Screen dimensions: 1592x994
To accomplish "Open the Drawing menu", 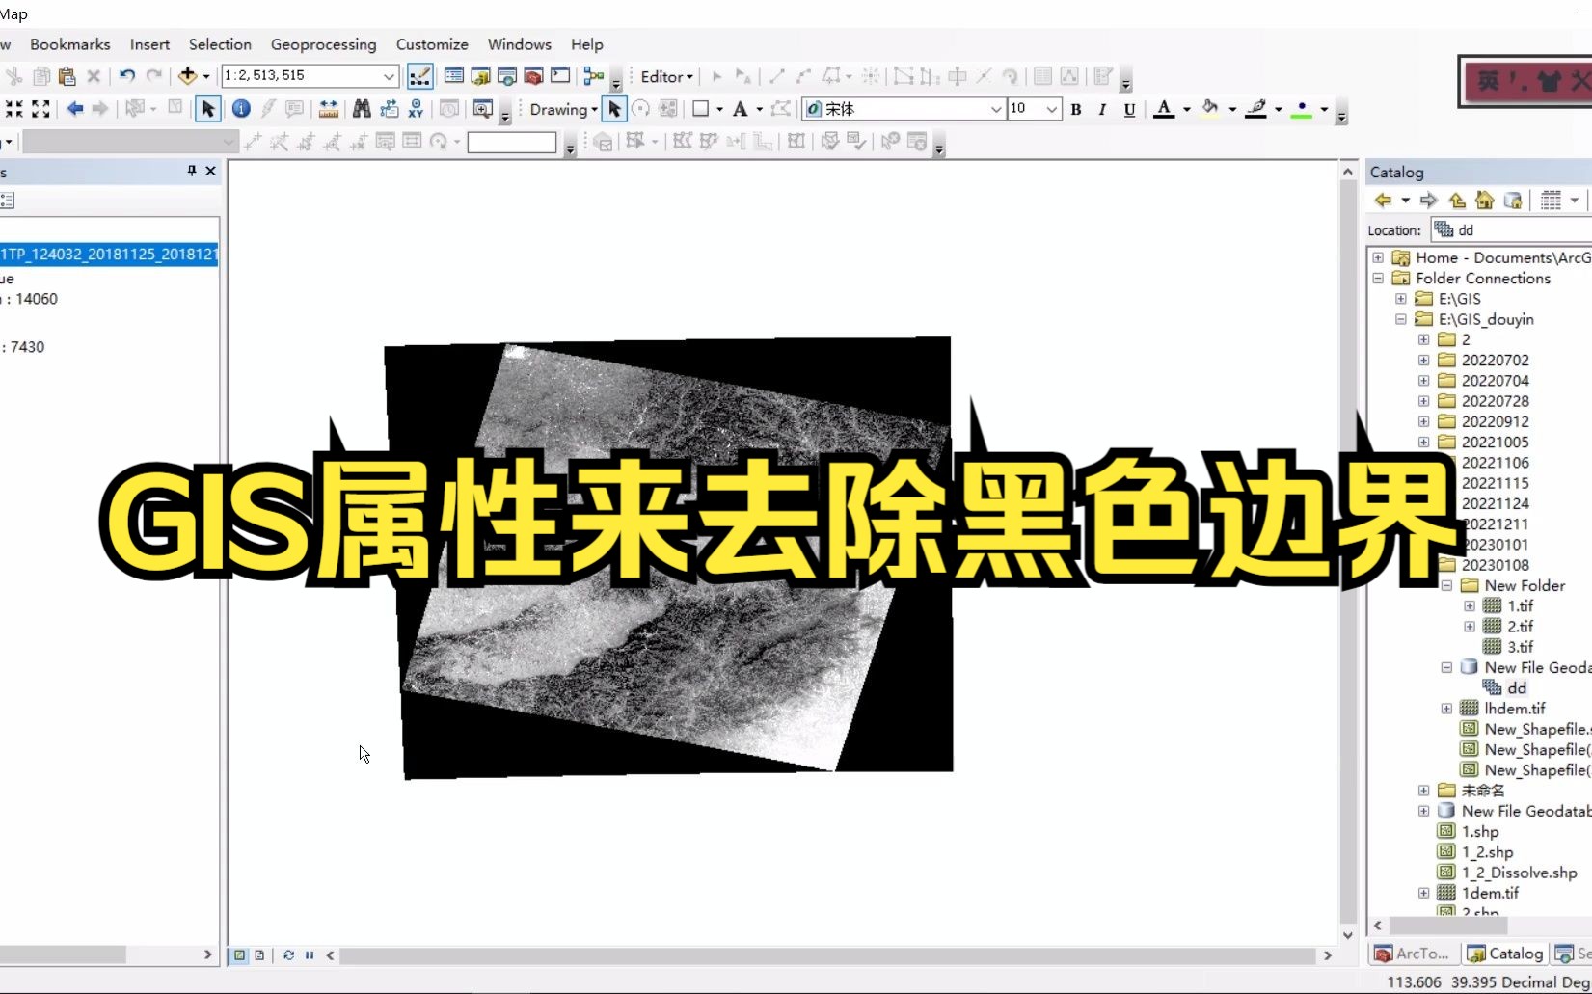I will (561, 109).
